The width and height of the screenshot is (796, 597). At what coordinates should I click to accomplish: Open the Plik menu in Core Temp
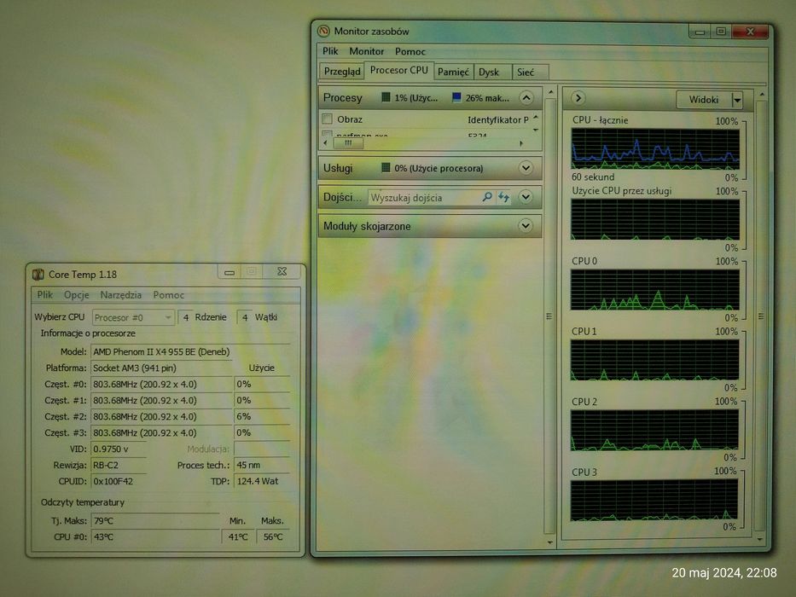44,294
